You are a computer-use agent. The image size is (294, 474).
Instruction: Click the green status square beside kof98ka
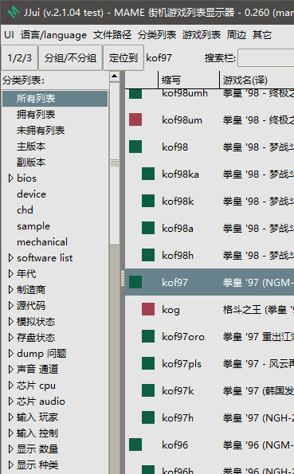[x=148, y=174]
